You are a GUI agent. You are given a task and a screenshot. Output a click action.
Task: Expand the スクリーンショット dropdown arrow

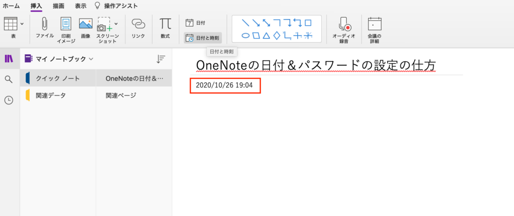[116, 24]
